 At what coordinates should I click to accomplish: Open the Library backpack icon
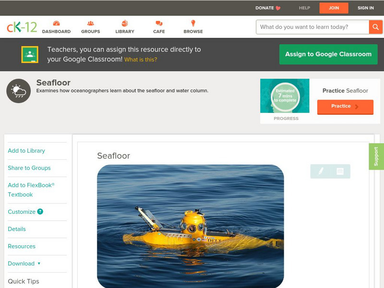click(125, 23)
